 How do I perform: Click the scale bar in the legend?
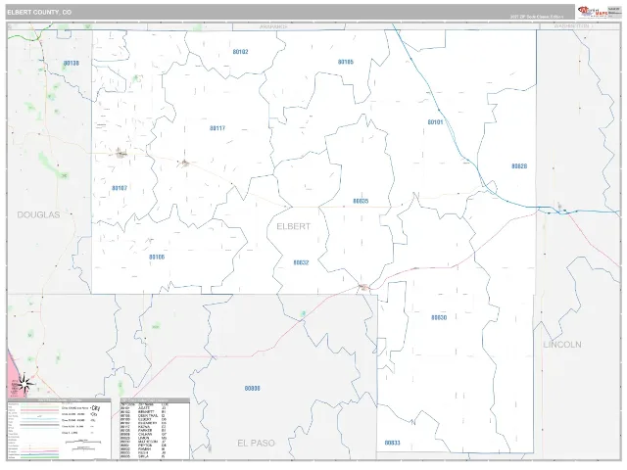click(x=82, y=442)
